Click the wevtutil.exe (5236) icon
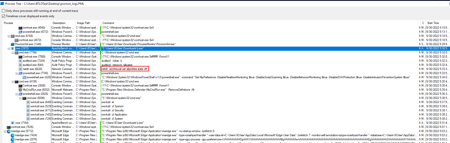This screenshot has width=450, height=143. 28,106
